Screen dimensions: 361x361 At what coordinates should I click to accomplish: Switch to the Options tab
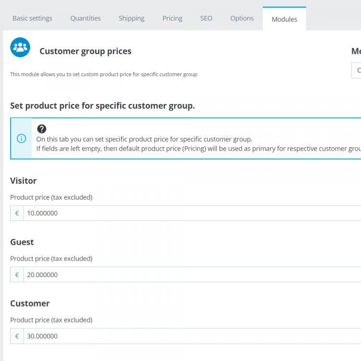242,18
